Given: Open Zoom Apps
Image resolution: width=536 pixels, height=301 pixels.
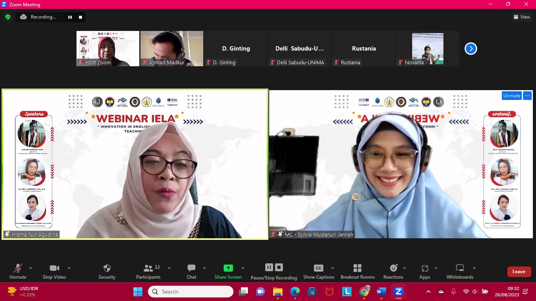Looking at the screenshot, I should point(425,272).
